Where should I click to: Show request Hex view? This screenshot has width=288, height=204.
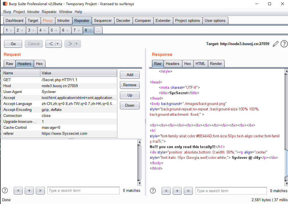39,64
